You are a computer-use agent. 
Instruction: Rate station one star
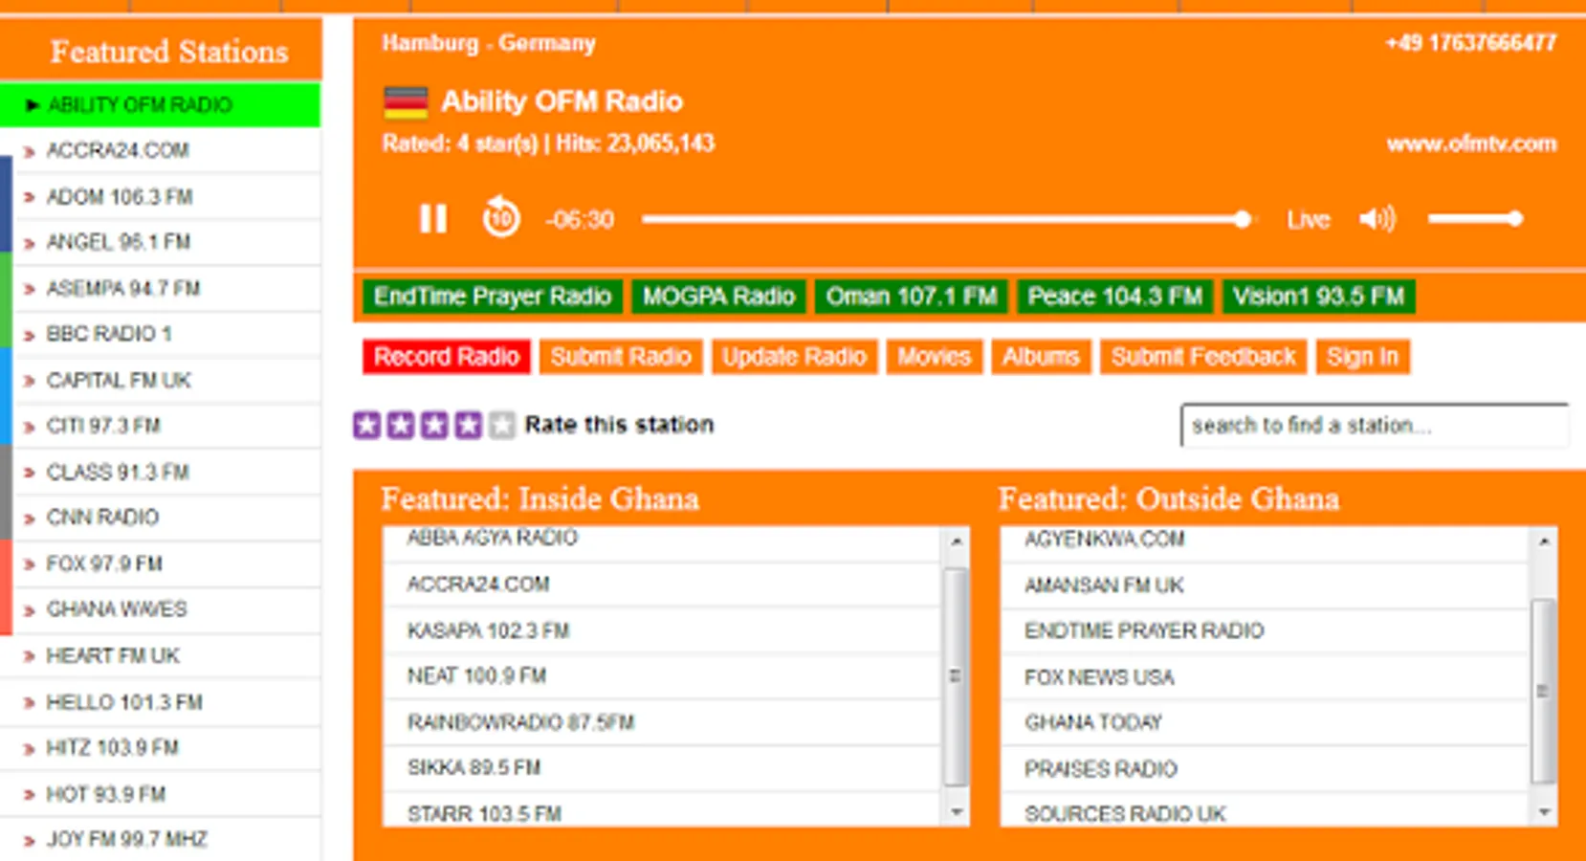pyautogui.click(x=367, y=425)
